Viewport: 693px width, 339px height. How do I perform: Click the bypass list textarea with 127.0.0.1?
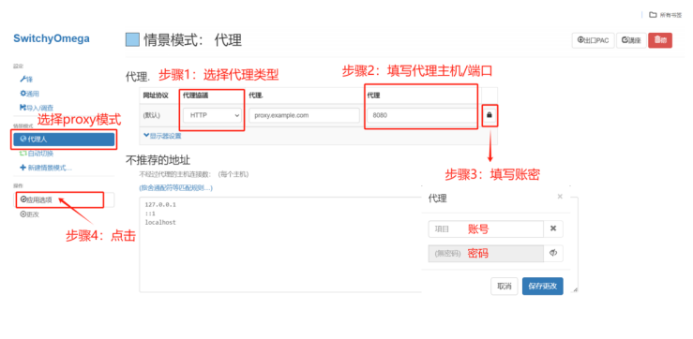(280, 244)
